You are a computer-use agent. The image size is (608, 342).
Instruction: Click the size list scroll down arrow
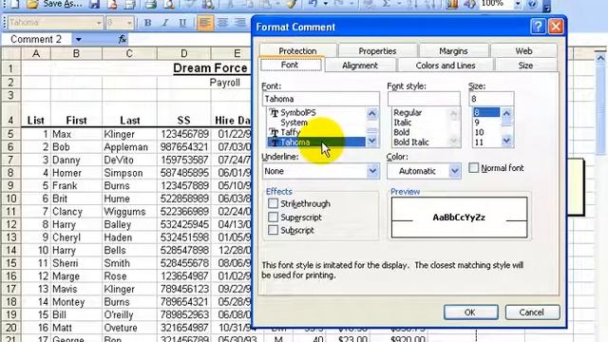coord(506,141)
